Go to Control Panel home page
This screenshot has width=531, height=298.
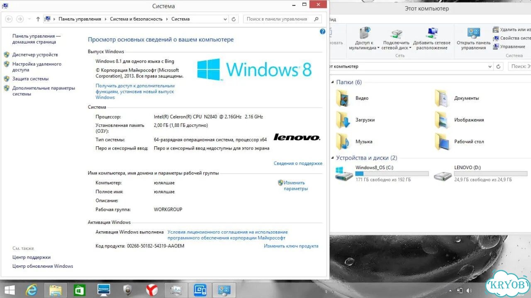[36, 39]
